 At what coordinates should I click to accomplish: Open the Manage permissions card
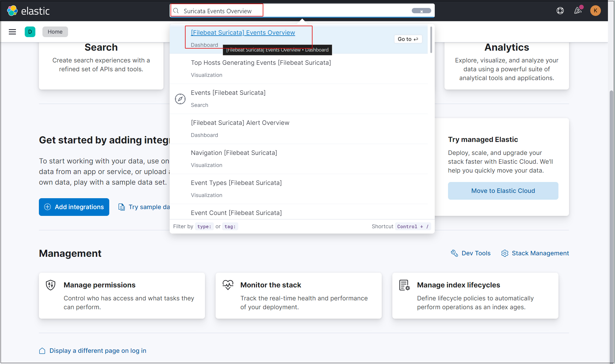coord(122,296)
